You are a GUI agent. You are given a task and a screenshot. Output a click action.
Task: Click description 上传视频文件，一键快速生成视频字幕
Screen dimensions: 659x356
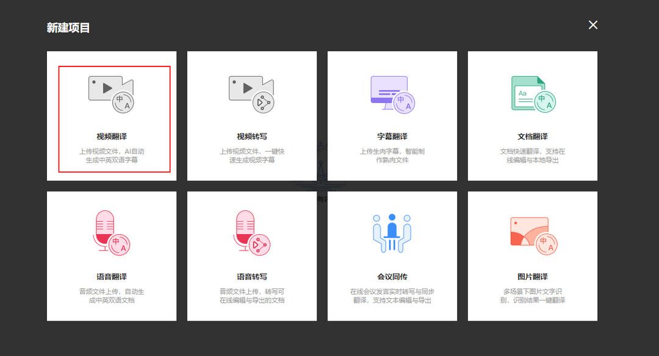[252, 156]
